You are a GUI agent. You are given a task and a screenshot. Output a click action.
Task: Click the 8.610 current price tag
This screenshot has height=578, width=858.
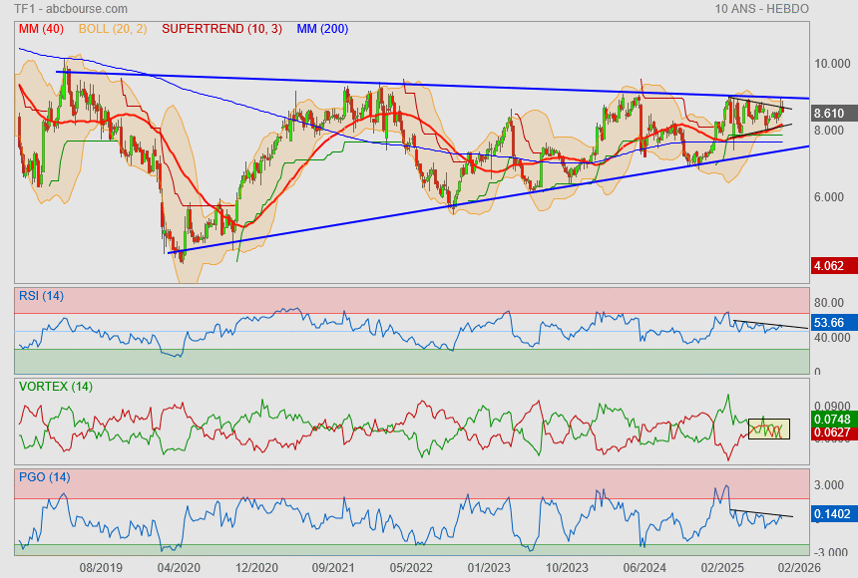pos(830,114)
